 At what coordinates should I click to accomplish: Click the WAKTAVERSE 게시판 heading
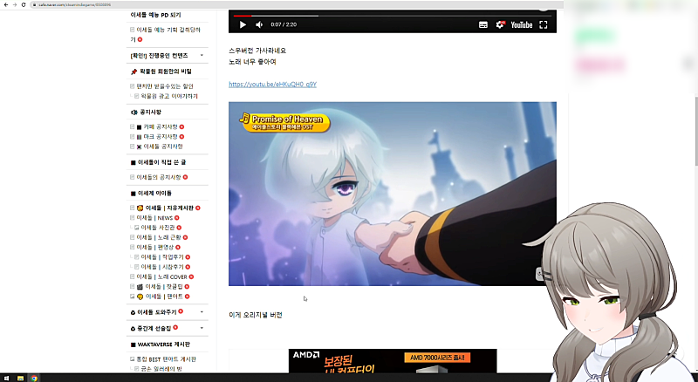tap(164, 344)
